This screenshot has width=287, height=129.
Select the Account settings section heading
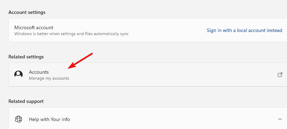click(27, 13)
